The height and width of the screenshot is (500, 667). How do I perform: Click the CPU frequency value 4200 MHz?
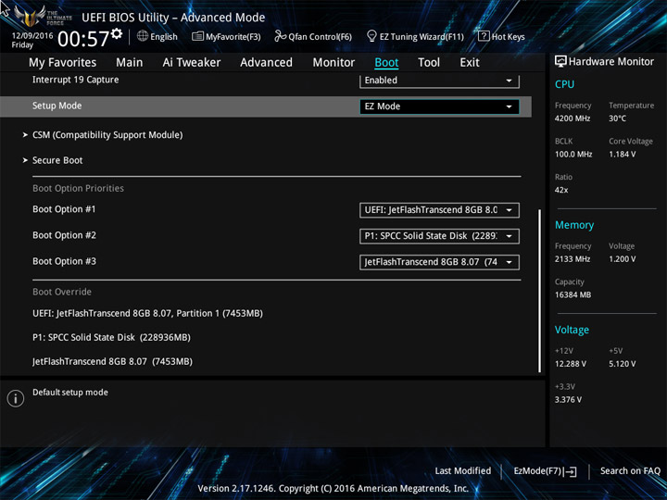point(573,119)
